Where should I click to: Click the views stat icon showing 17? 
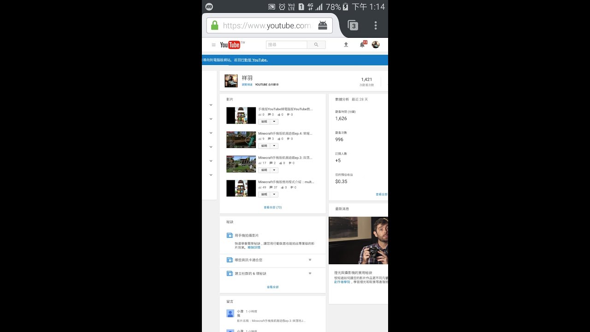(x=260, y=163)
